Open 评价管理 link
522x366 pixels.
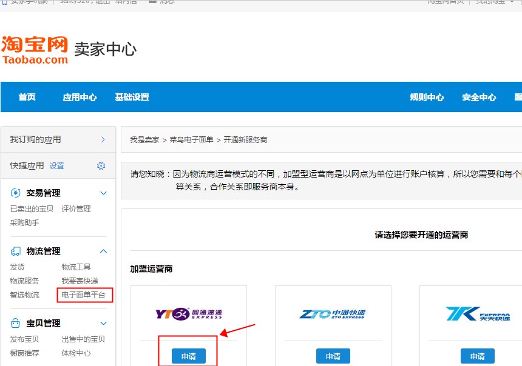click(x=76, y=209)
